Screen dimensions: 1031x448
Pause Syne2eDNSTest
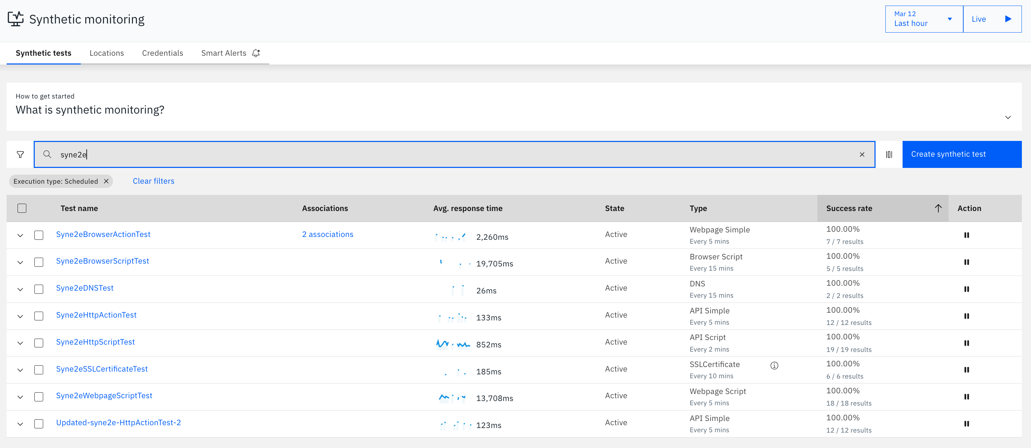966,289
